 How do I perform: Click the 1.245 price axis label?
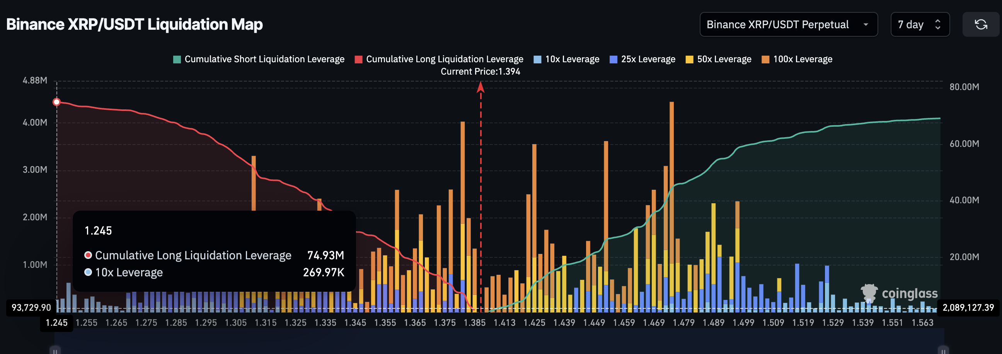click(57, 322)
